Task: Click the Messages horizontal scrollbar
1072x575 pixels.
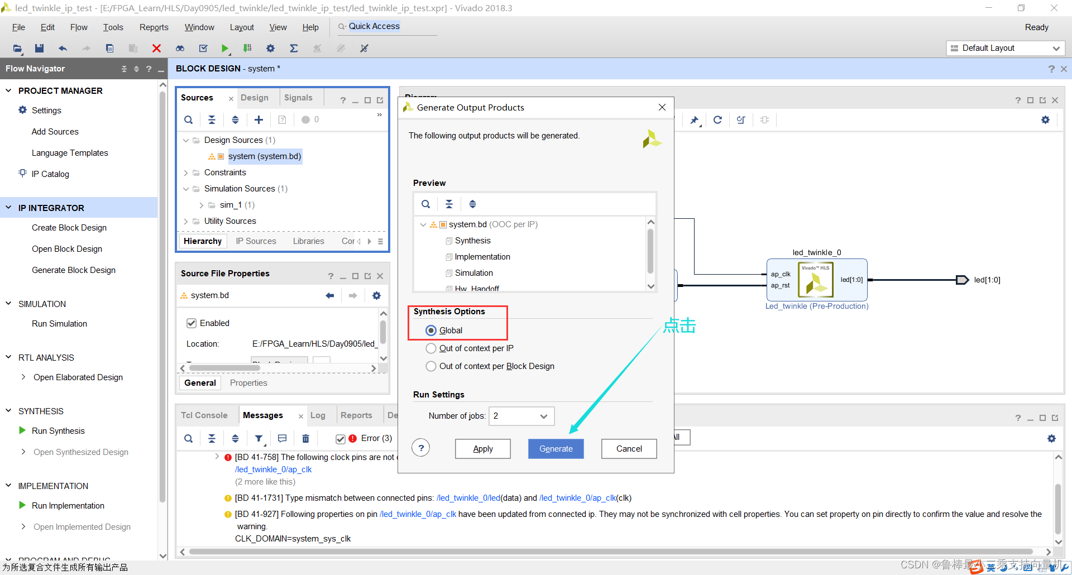Action: click(x=611, y=552)
